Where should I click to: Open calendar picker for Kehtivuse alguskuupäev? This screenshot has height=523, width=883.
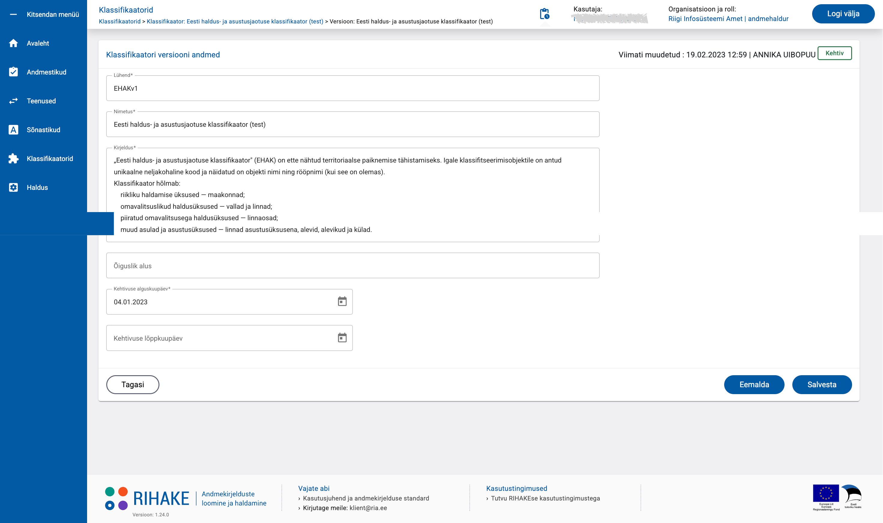(342, 302)
